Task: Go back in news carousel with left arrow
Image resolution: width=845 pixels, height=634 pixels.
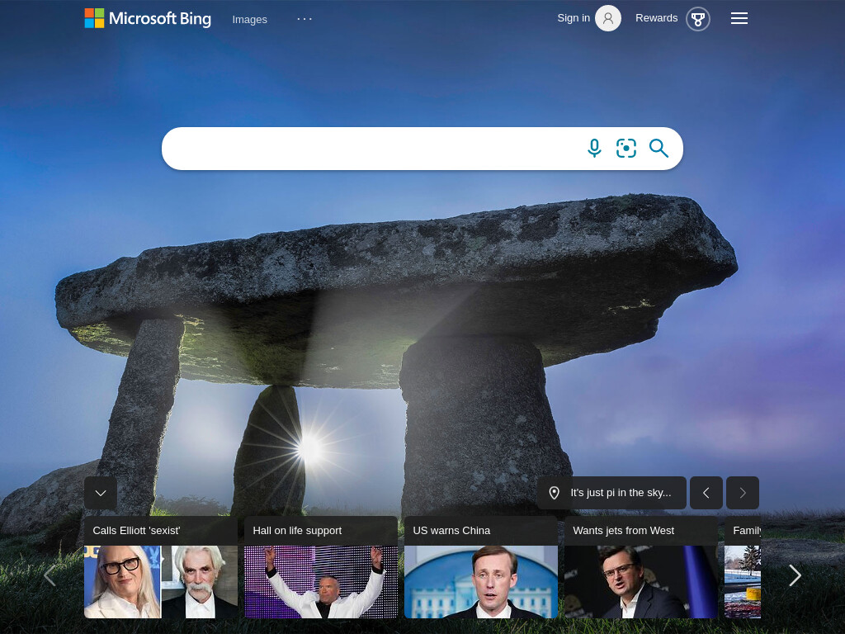Action: pos(50,575)
